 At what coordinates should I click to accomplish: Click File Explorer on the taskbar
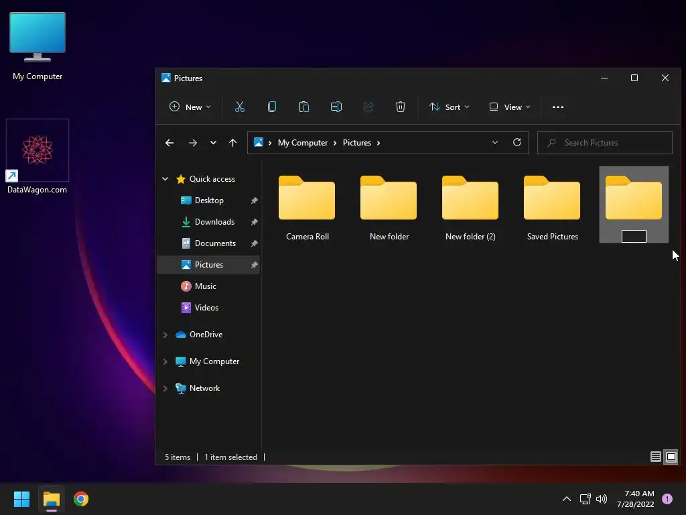(51, 499)
